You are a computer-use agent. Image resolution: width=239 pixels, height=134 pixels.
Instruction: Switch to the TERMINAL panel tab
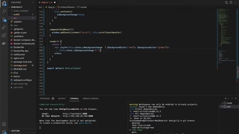coord(74,98)
